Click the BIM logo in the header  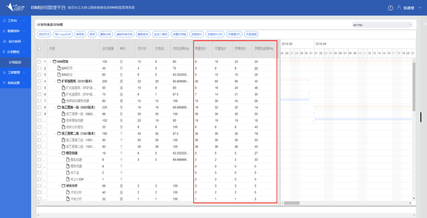pyautogui.click(x=15, y=7)
